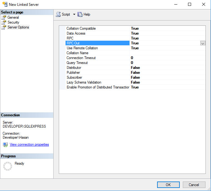
Task: Click the Query Timeout value 0
Action: (x=132, y=63)
